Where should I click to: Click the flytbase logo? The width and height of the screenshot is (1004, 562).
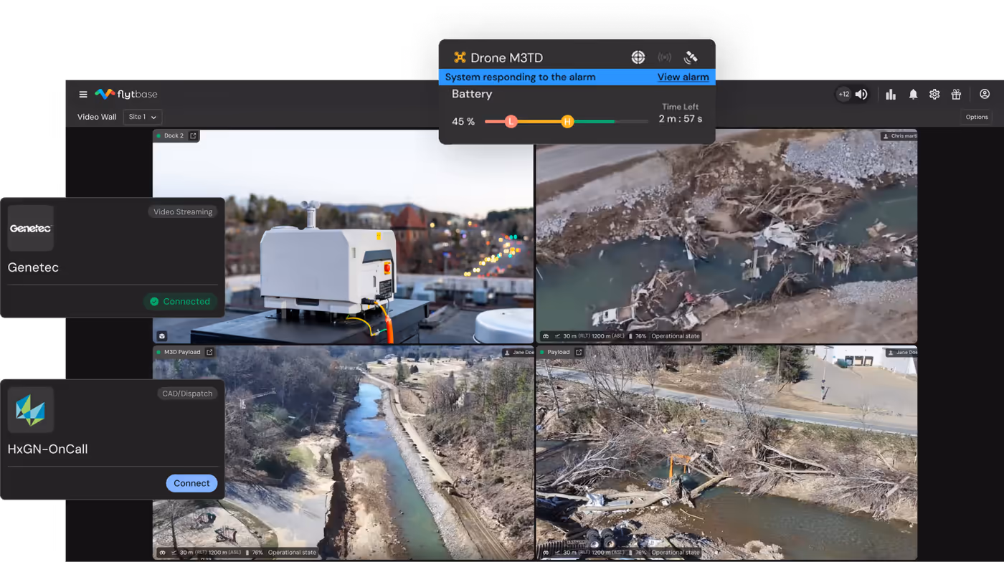(x=126, y=94)
